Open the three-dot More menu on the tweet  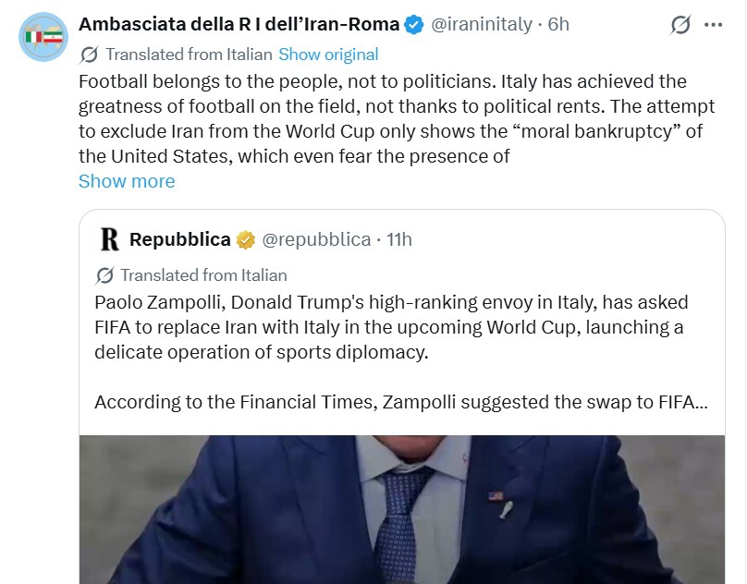pos(713,25)
